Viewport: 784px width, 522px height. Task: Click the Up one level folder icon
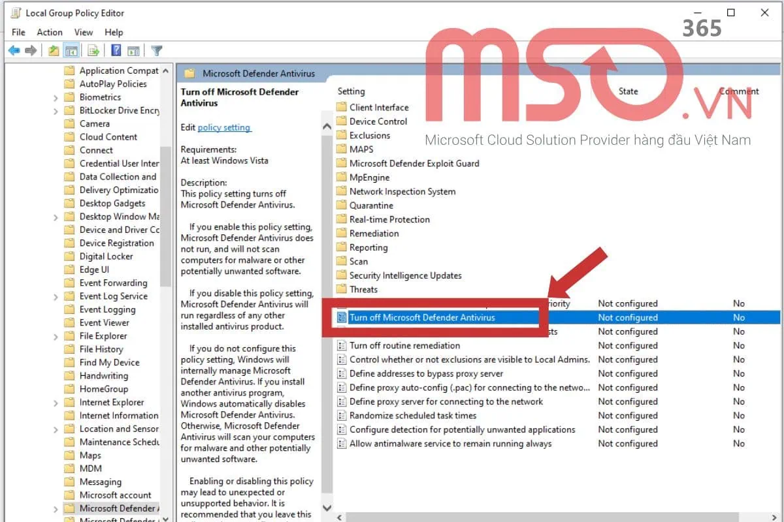click(54, 50)
